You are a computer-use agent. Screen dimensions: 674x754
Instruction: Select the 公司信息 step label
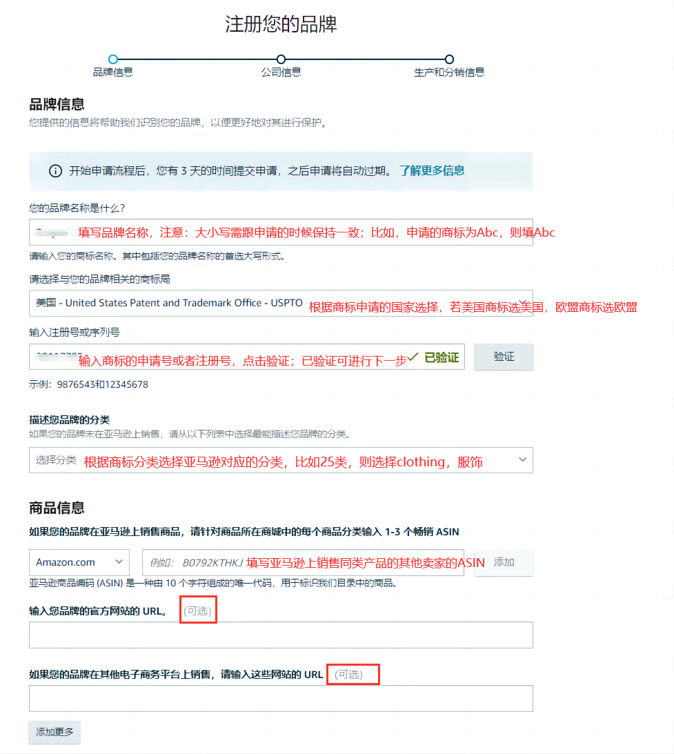click(280, 71)
